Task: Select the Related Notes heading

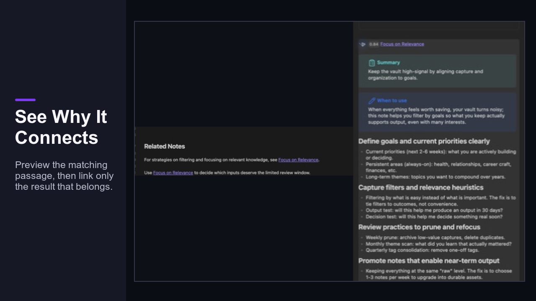Action: coord(165,146)
